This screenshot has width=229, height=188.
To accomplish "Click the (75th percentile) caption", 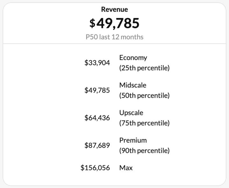I will [x=144, y=123].
